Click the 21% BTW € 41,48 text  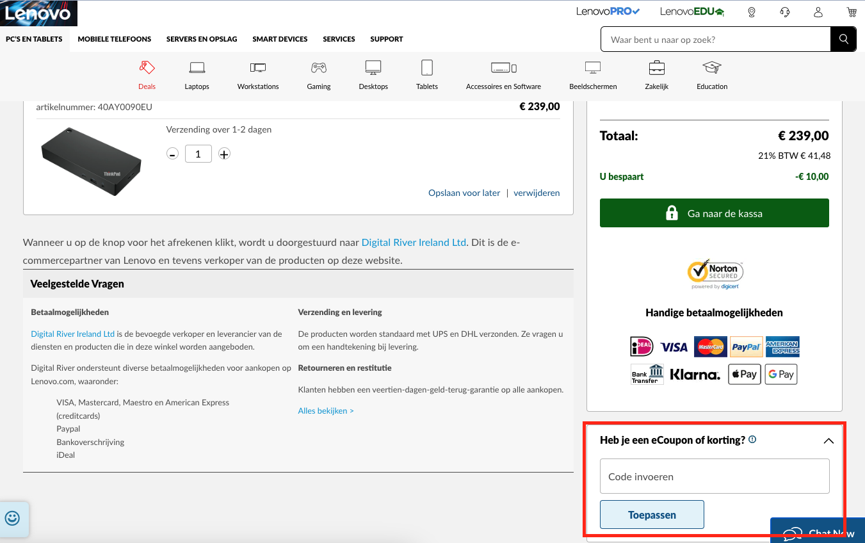coord(794,156)
